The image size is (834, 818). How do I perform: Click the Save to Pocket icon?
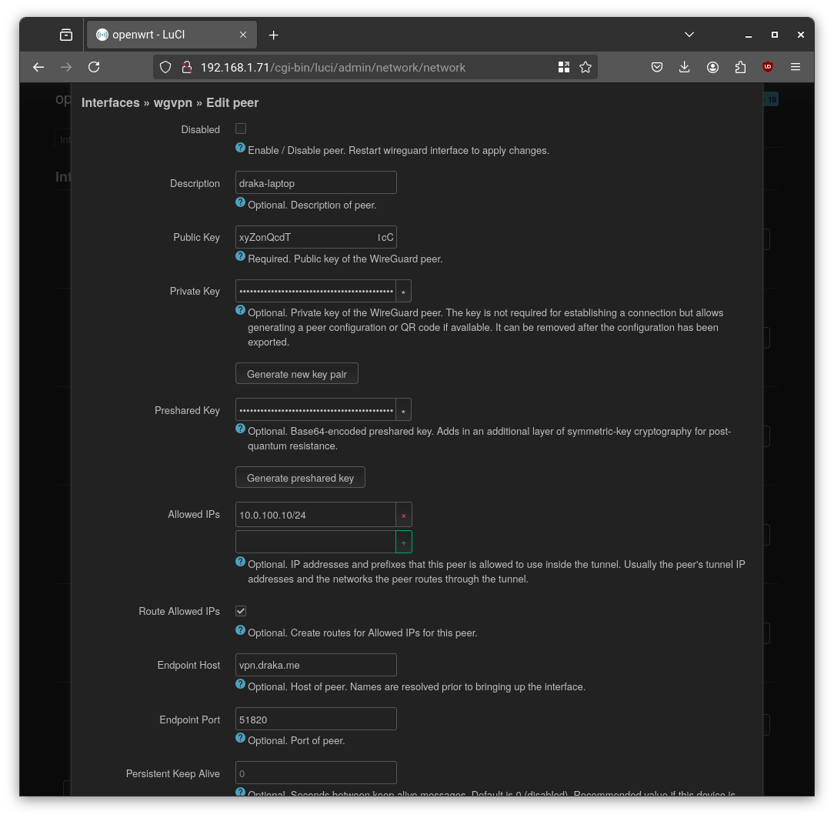(x=657, y=67)
